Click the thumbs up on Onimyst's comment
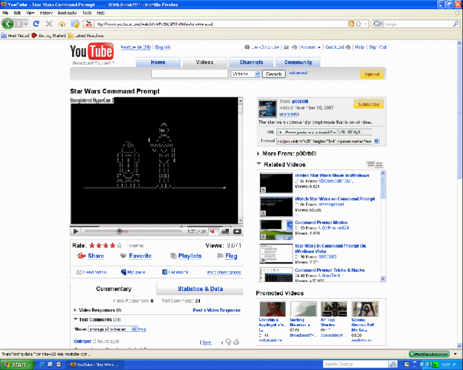This screenshot has width=463, height=370. pos(237,342)
